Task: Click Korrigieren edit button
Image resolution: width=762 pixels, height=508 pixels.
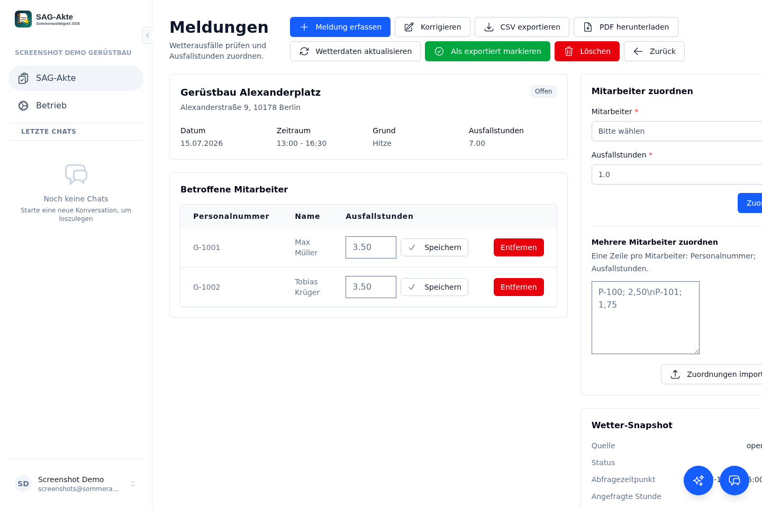Action: (x=432, y=27)
